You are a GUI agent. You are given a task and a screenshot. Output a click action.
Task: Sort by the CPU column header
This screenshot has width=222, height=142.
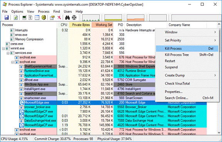(63, 25)
